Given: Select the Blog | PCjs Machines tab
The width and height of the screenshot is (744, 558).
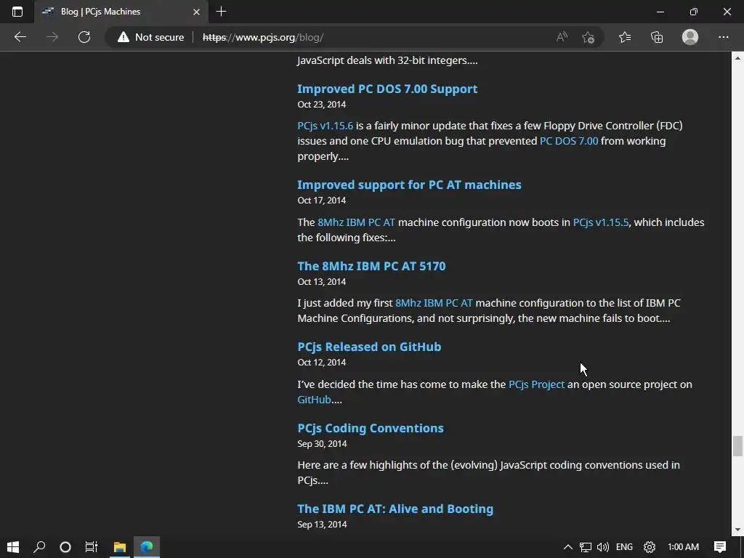Looking at the screenshot, I should tap(121, 12).
